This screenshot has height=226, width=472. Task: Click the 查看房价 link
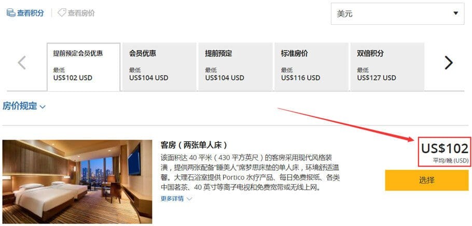[x=76, y=13]
